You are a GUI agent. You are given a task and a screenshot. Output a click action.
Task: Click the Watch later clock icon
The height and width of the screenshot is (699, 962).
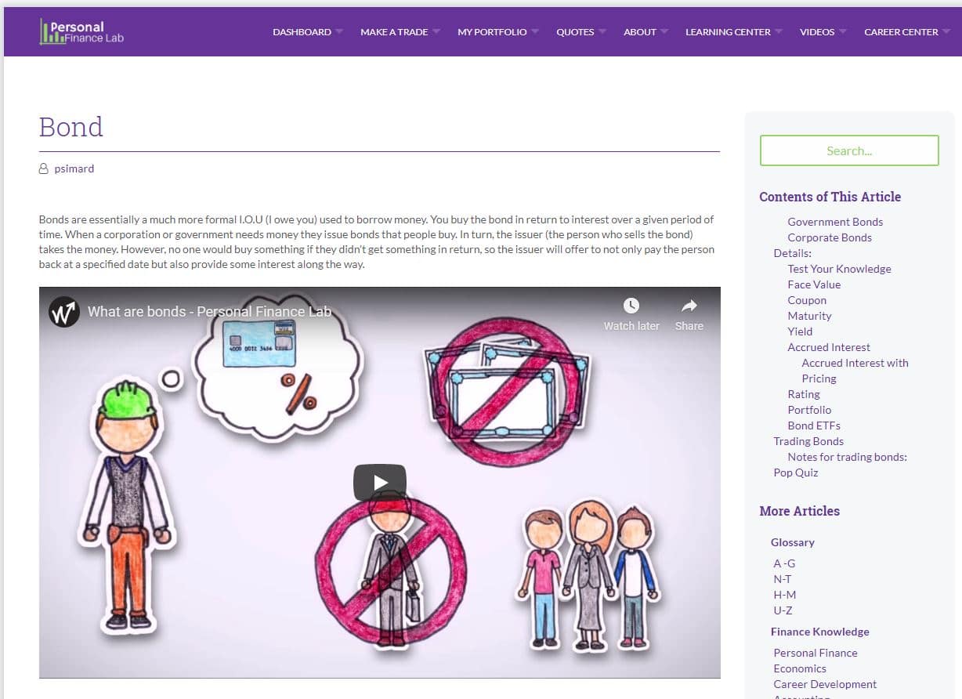(x=631, y=306)
